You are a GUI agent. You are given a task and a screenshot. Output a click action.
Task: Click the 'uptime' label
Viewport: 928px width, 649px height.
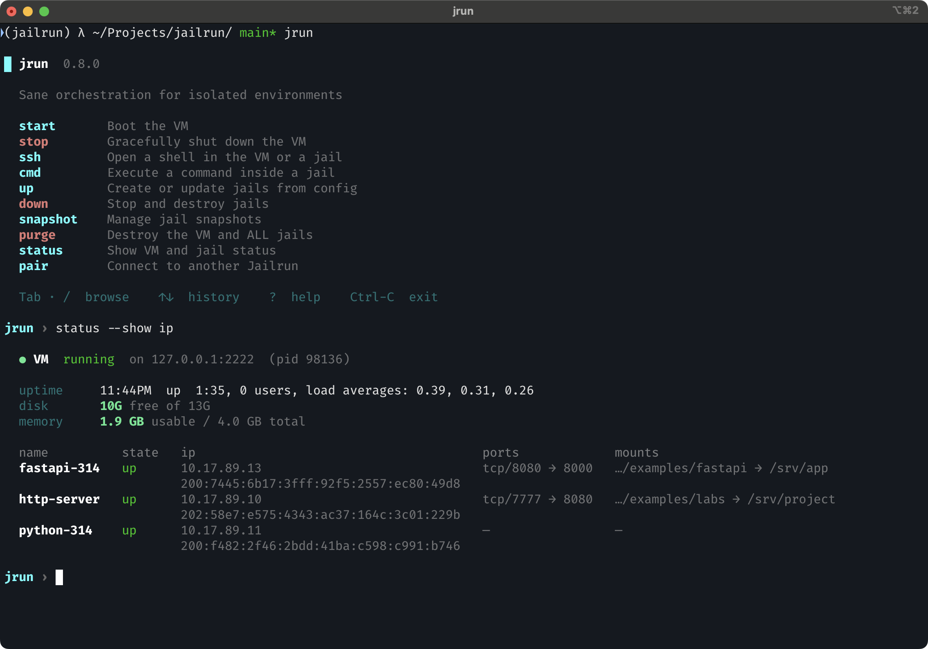point(41,390)
